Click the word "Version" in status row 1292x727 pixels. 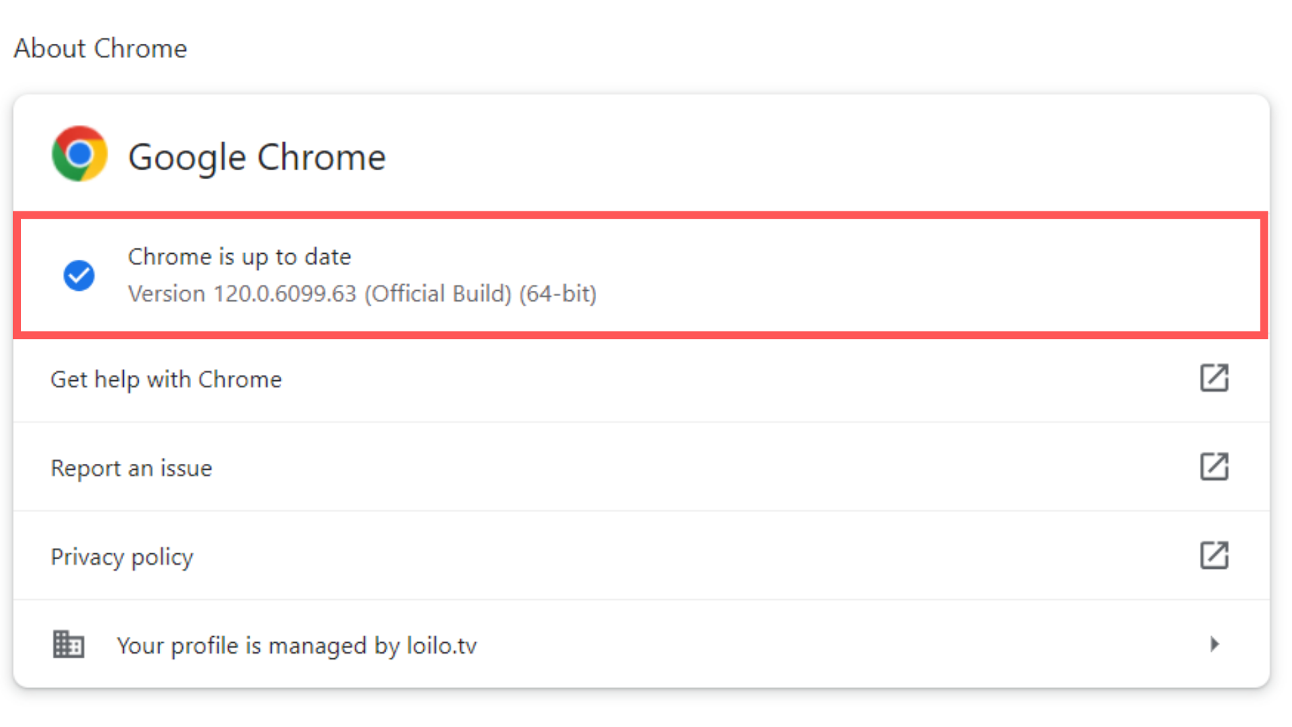(x=166, y=294)
